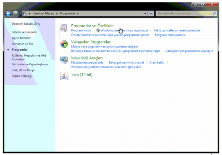222x155 pixels.
Task: Click Windows ile yüklenen masaüstü araçlarını geri yükle
Action: [x=106, y=67]
